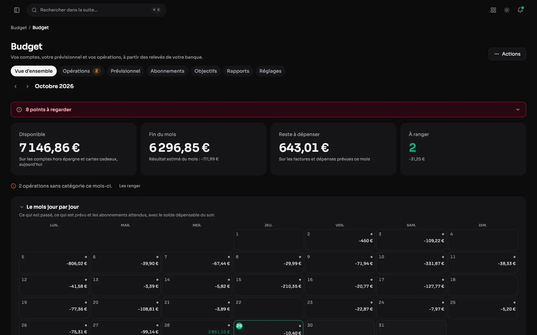Collapse Le mois jour par jour section
This screenshot has width=537, height=335.
pos(22,207)
